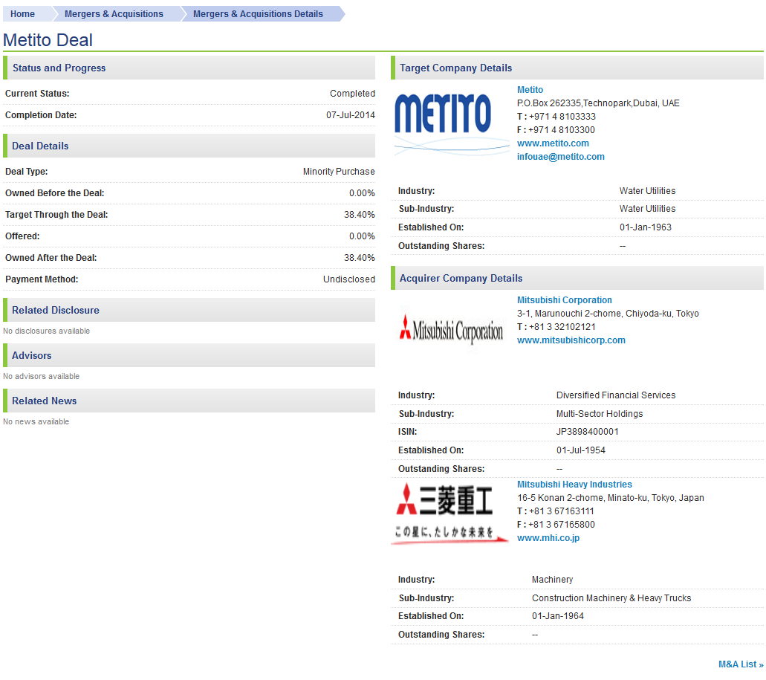The image size is (766, 680).
Task: Click the Metito Deal page title
Action: tap(48, 40)
